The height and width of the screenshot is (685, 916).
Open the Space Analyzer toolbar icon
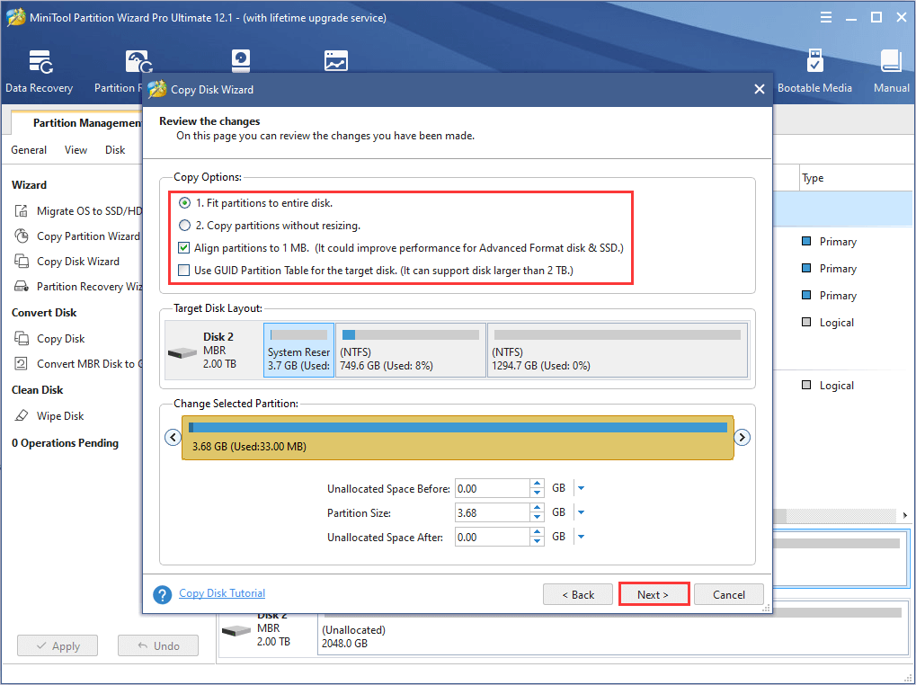(x=336, y=61)
